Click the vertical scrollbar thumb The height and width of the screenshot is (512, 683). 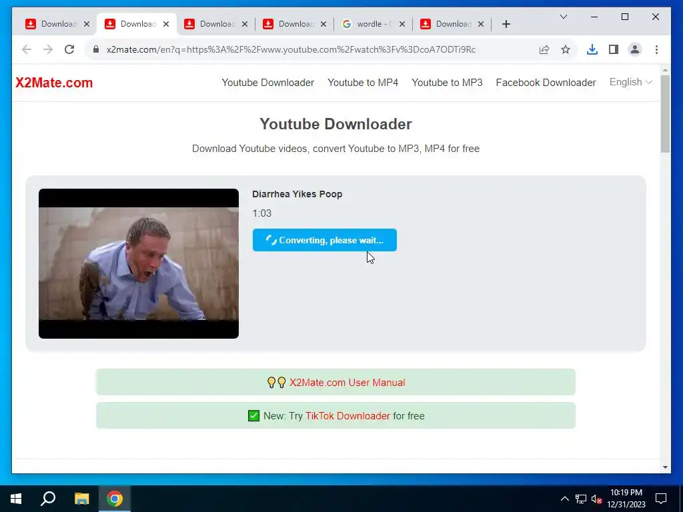tap(665, 114)
